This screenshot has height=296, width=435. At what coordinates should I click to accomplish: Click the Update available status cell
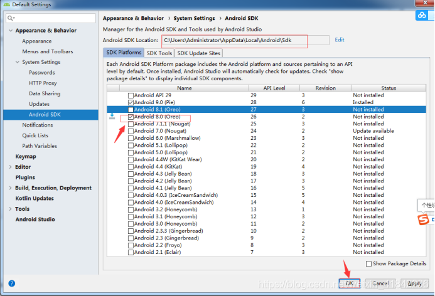373,131
